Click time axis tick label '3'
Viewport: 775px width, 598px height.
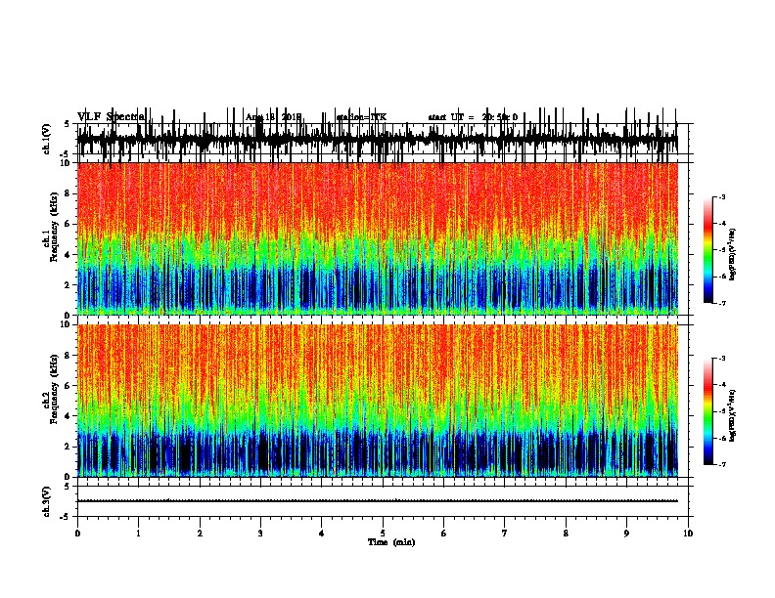260,534
